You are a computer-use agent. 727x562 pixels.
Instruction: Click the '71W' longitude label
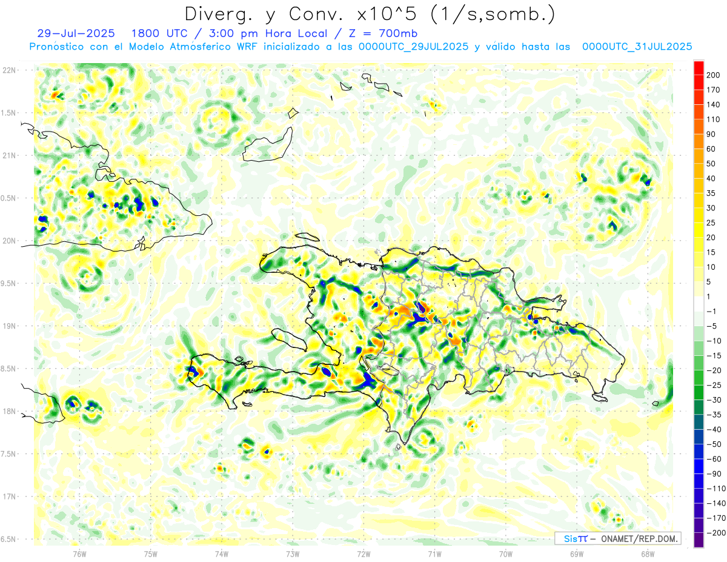pos(434,553)
